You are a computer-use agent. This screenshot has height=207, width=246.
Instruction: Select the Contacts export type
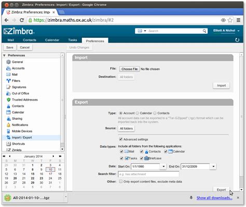pyautogui.click(x=155, y=113)
